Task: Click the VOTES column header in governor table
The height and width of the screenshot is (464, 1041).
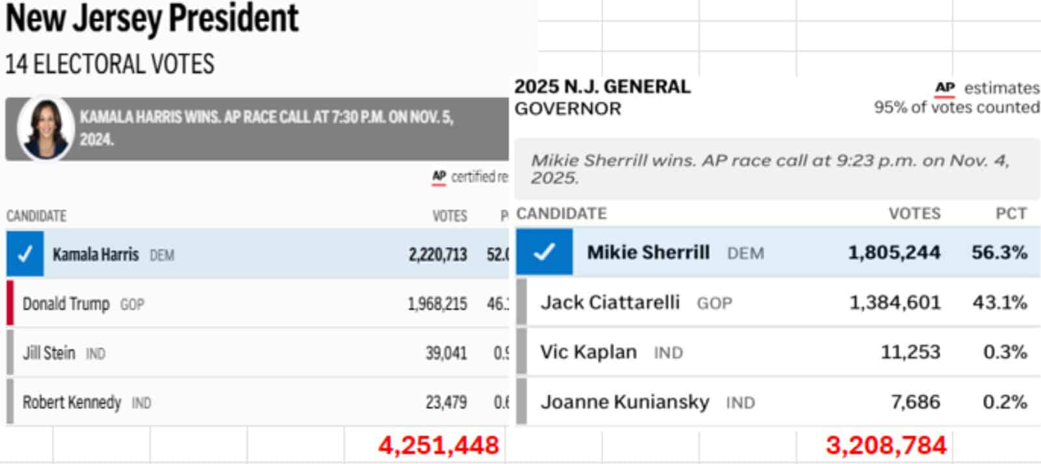Action: point(914,214)
